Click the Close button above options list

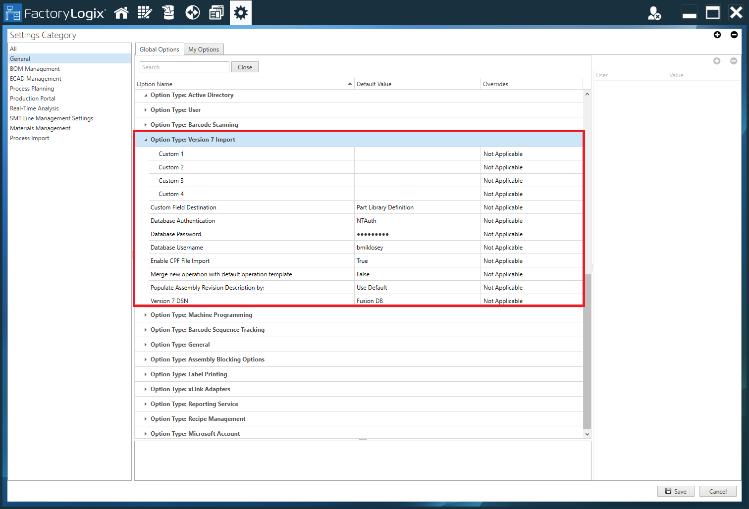[245, 66]
